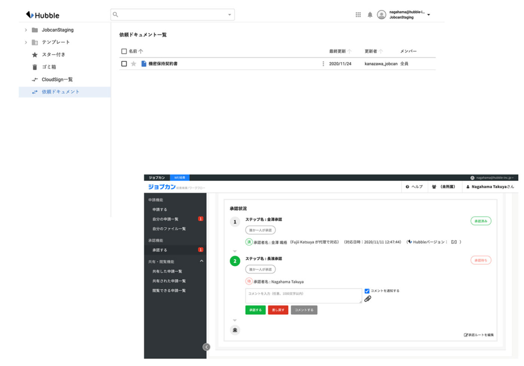Image resolution: width=524 pixels, height=366 pixels.
Task: Click the blue file icon of 機密保持契約書
Action: pyautogui.click(x=144, y=64)
